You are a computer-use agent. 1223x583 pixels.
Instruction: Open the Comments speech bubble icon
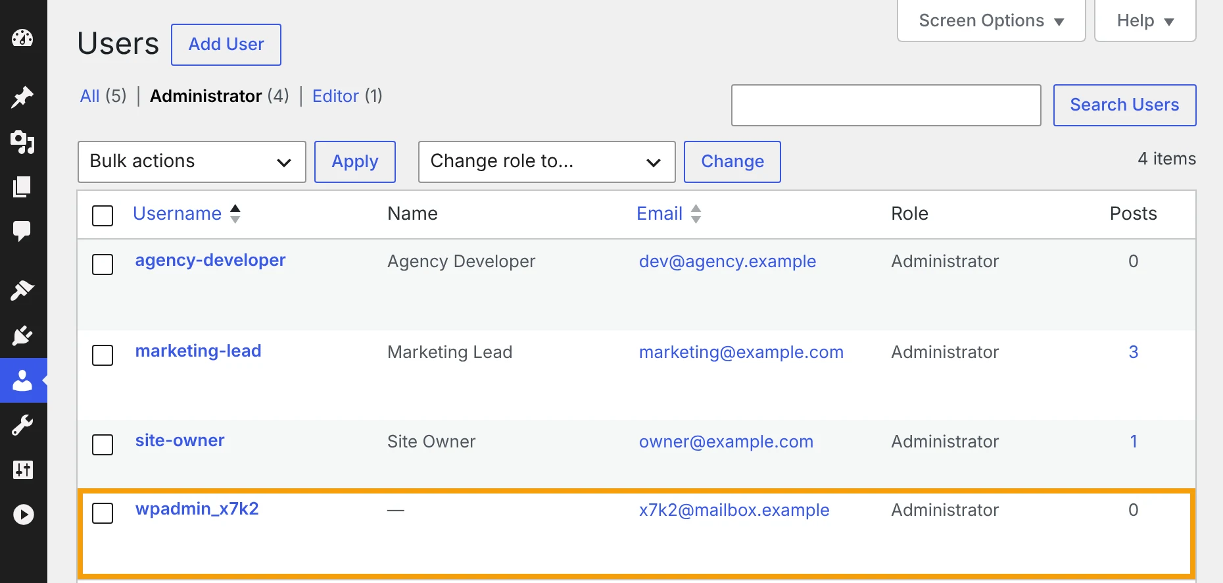click(22, 231)
